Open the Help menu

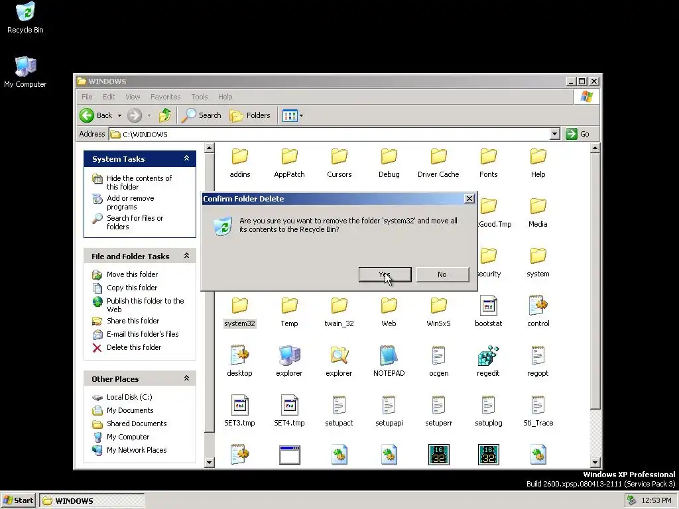(225, 97)
